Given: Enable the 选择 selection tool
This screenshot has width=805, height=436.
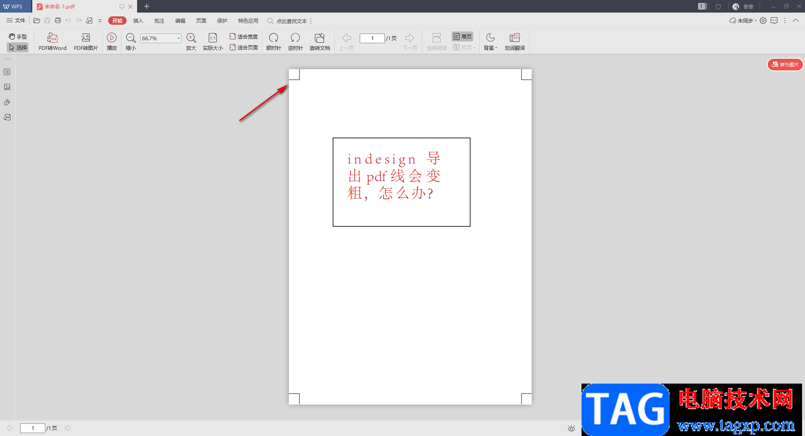Looking at the screenshot, I should pyautogui.click(x=18, y=47).
